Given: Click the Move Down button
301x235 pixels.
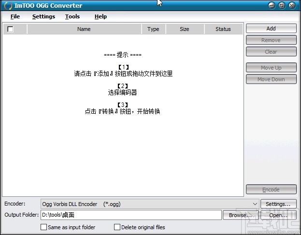Looking at the screenshot, I should point(271,79).
